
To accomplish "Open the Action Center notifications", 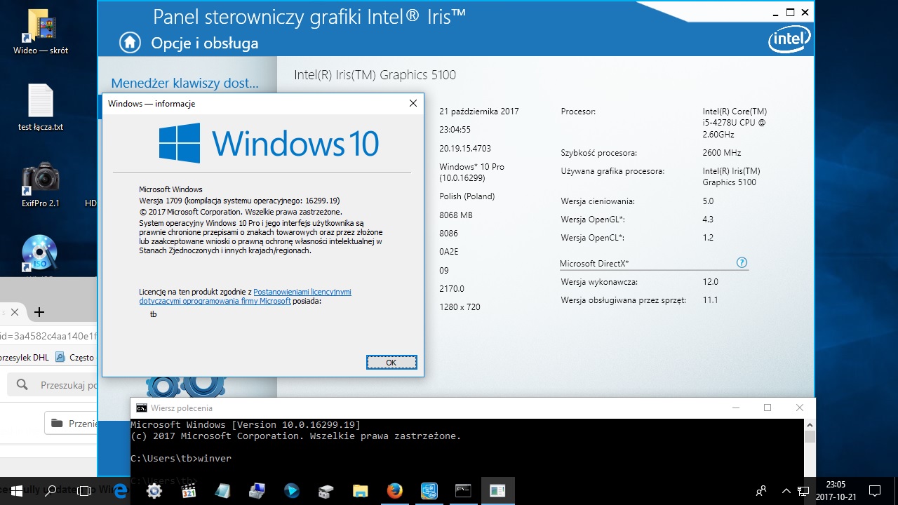I will pos(875,491).
